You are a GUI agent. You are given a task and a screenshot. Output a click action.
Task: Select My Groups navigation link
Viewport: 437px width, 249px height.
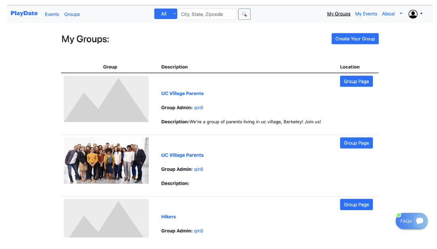point(339,13)
